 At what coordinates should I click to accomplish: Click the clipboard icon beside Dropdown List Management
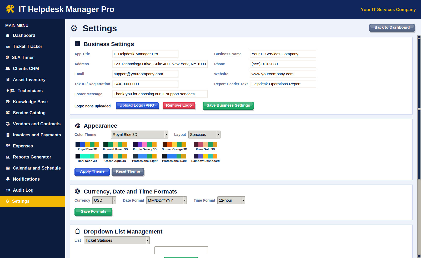(x=77, y=231)
